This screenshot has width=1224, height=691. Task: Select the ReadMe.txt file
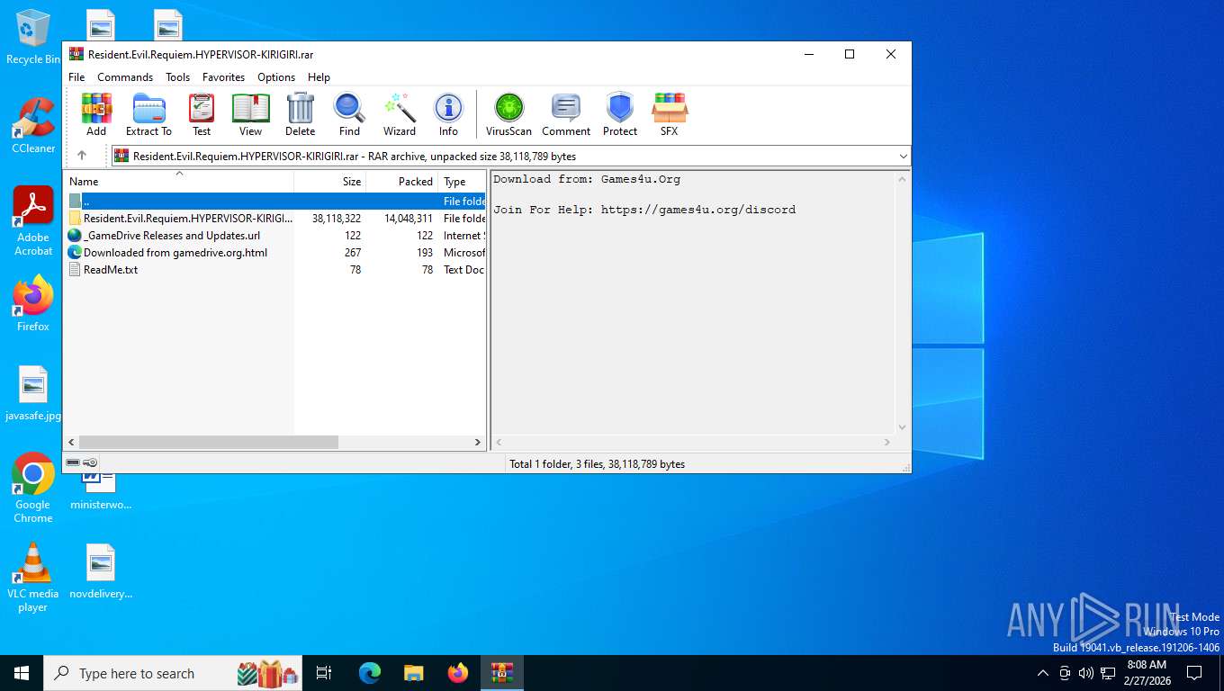275,270
